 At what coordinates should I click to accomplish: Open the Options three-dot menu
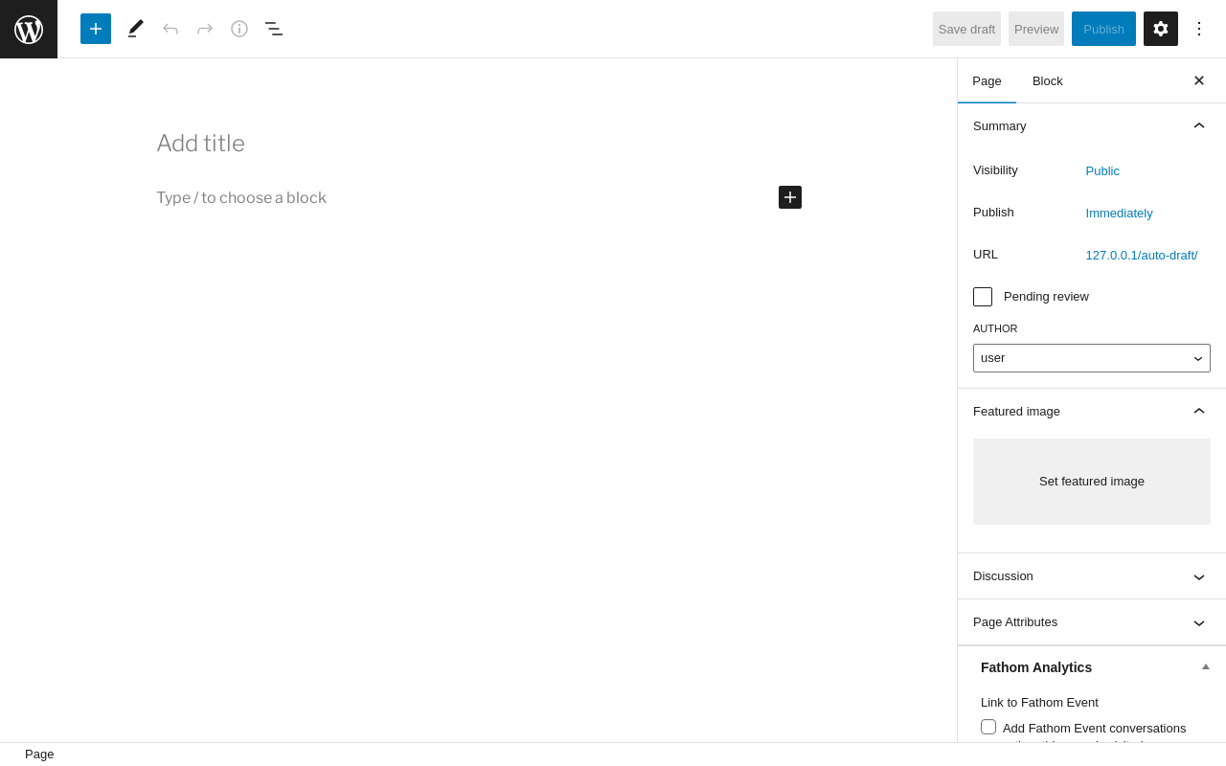coord(1199,29)
